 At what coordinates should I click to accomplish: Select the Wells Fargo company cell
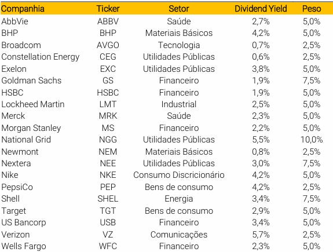pos(24,246)
